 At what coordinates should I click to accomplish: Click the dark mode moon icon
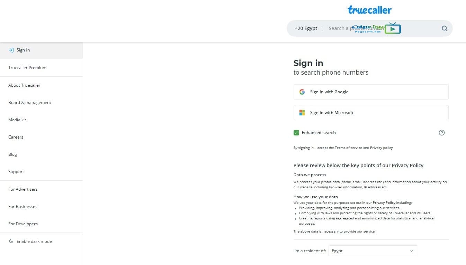click(11, 242)
